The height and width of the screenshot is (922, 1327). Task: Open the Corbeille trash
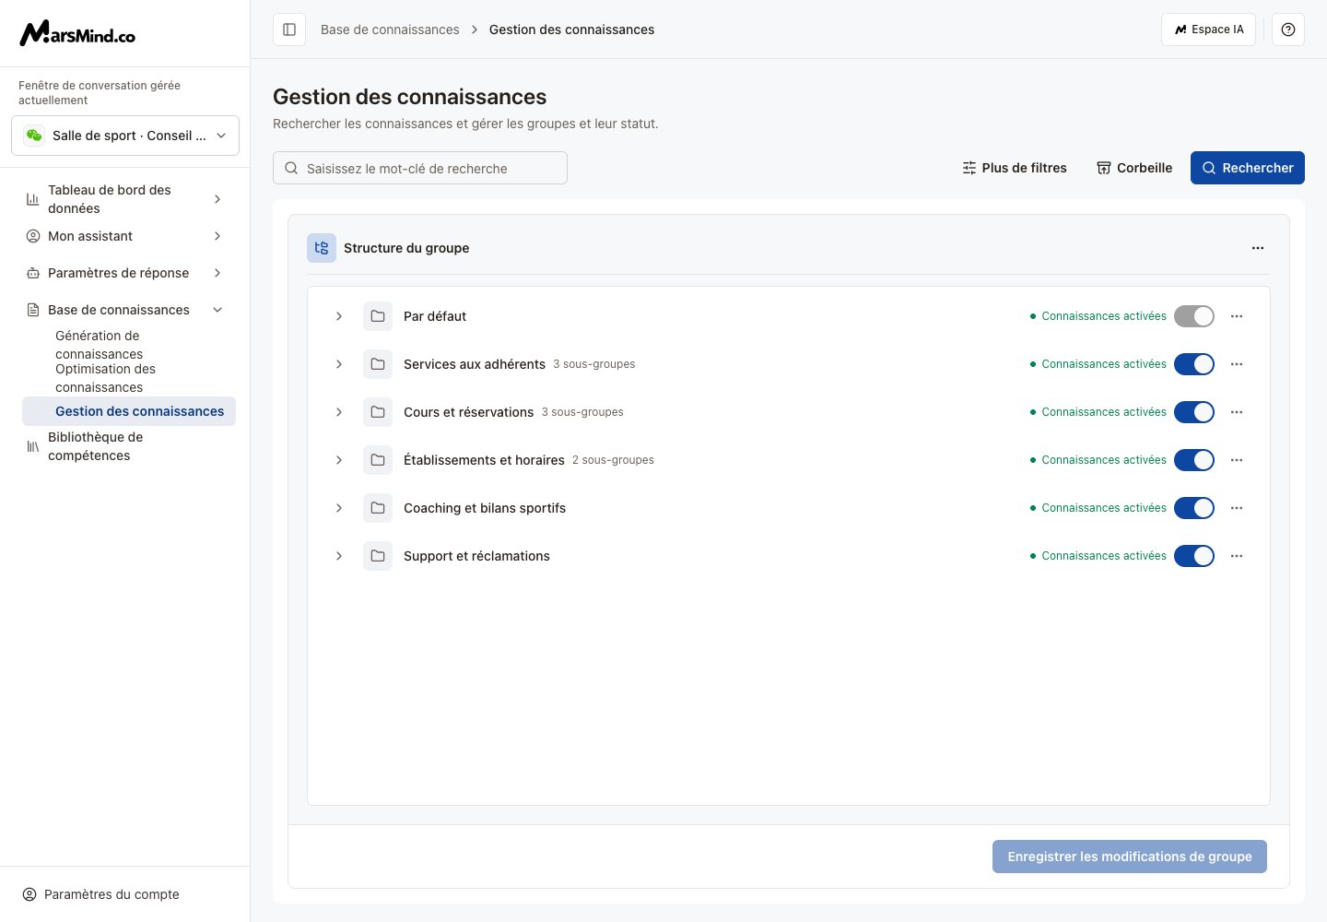click(1134, 168)
